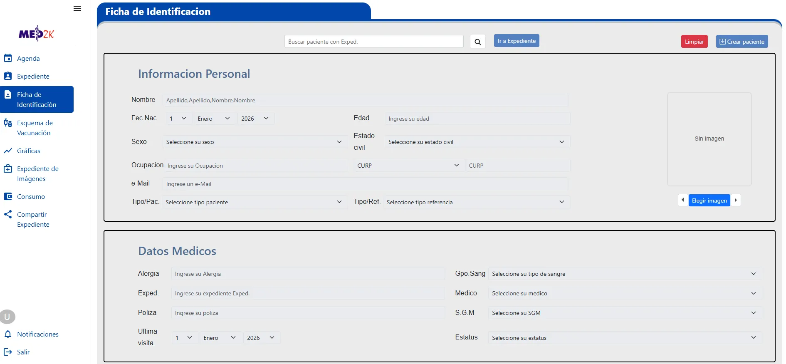Click the Limpiar button
Image resolution: width=786 pixels, height=364 pixels.
point(694,42)
